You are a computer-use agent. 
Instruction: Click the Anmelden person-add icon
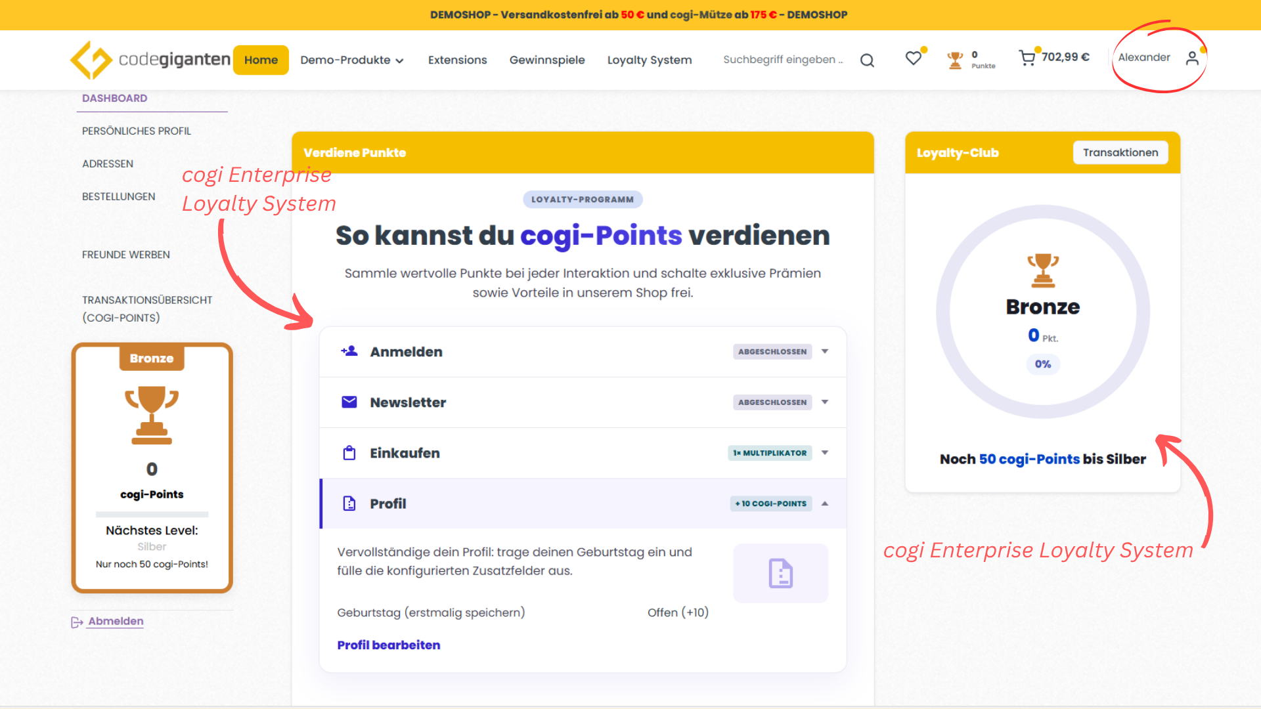349,351
